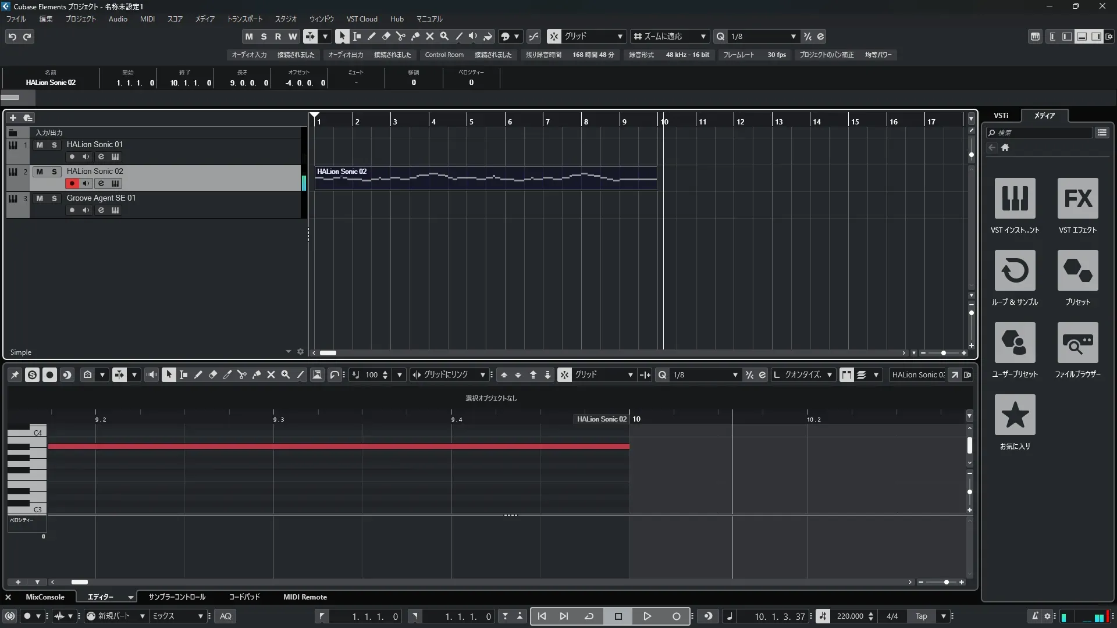Adjust the editor horizontal zoom slider
Screen dimensions: 1117x628
[946, 582]
